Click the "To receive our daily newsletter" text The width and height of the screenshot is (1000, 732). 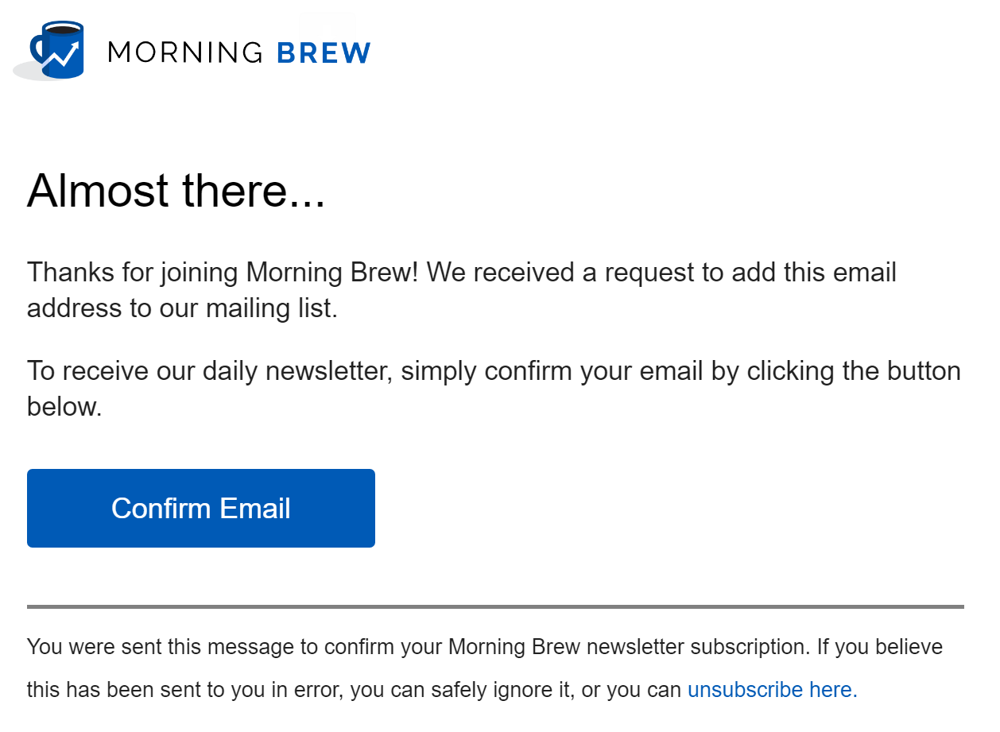click(210, 370)
